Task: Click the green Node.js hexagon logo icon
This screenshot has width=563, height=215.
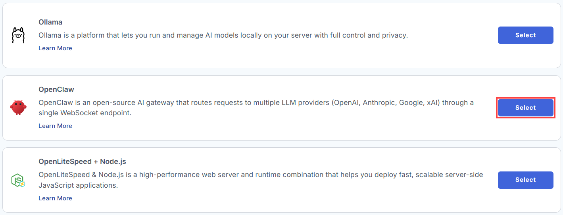Action: [18, 180]
